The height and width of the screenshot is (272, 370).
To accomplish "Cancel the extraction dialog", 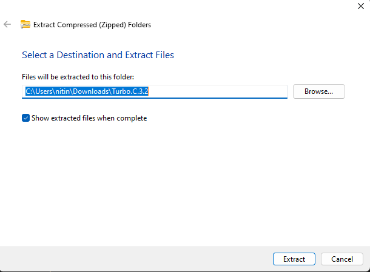I will [342, 259].
